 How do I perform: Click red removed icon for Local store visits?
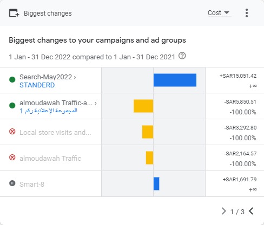pyautogui.click(x=12, y=132)
